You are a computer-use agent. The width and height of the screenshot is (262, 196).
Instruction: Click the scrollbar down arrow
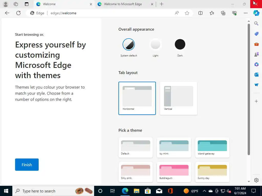(x=249, y=181)
